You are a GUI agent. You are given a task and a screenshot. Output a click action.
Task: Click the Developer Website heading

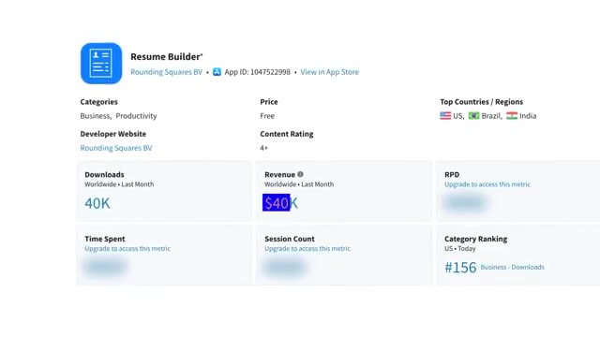(112, 134)
